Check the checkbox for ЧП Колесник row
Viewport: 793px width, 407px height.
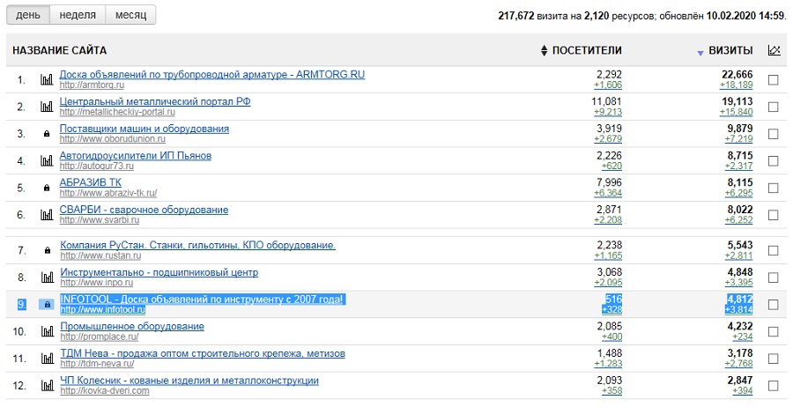(774, 386)
